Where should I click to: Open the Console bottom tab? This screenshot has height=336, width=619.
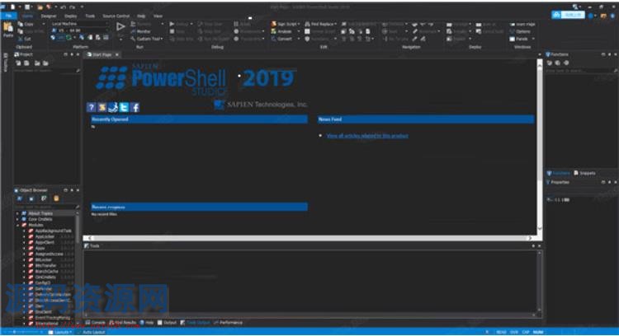coord(96,323)
